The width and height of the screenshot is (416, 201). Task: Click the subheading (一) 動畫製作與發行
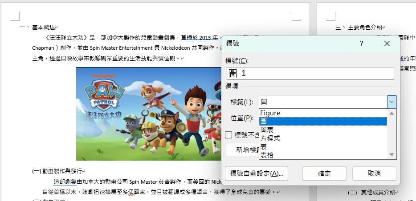click(57, 171)
